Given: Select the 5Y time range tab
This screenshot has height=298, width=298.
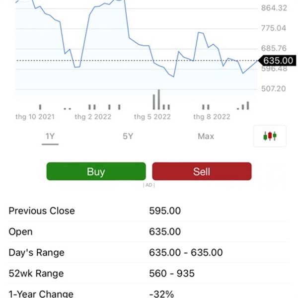Looking at the screenshot, I should [x=128, y=136].
